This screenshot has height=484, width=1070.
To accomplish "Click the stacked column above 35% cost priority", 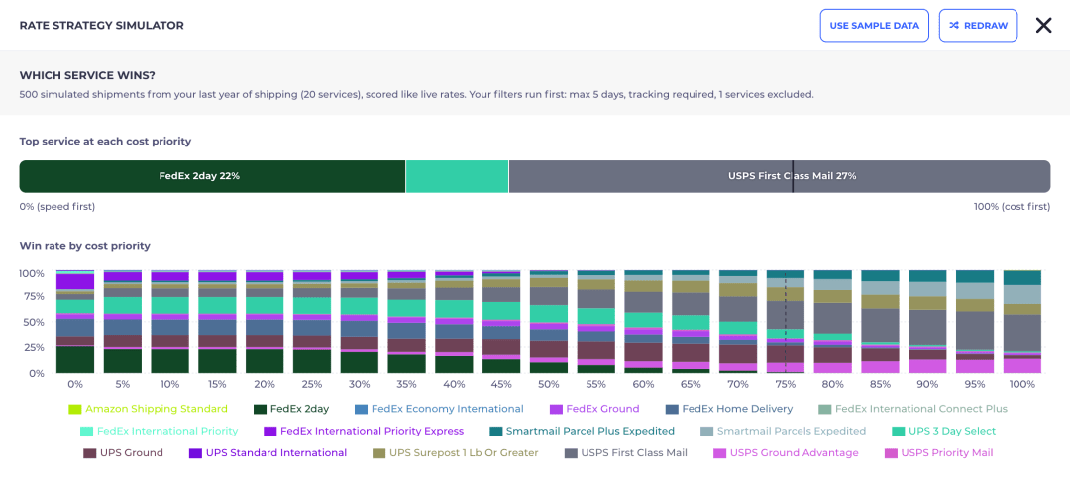I will 407,322.
